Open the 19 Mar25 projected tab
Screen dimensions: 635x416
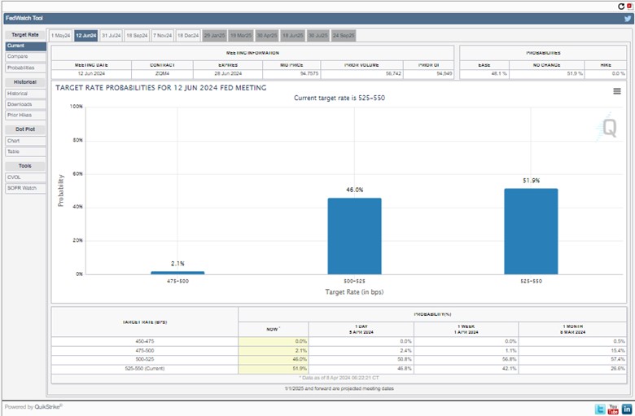(x=240, y=36)
